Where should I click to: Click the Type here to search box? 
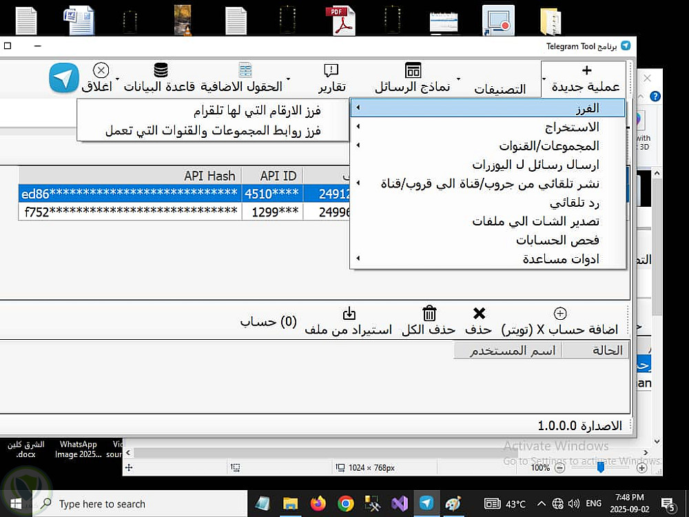point(140,504)
